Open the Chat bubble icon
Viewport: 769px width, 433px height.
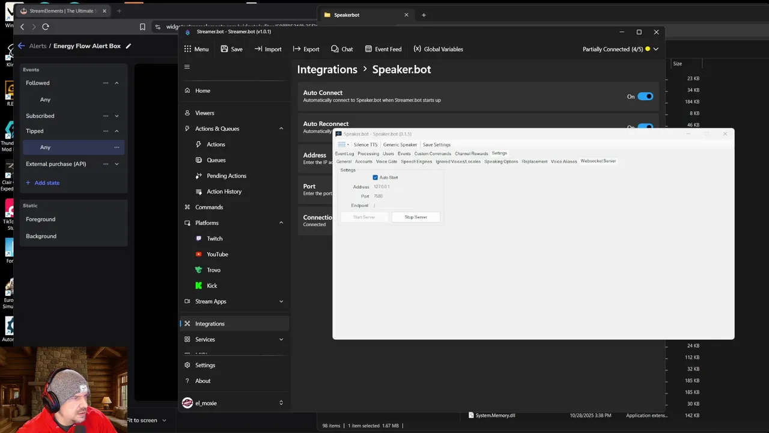[335, 49]
